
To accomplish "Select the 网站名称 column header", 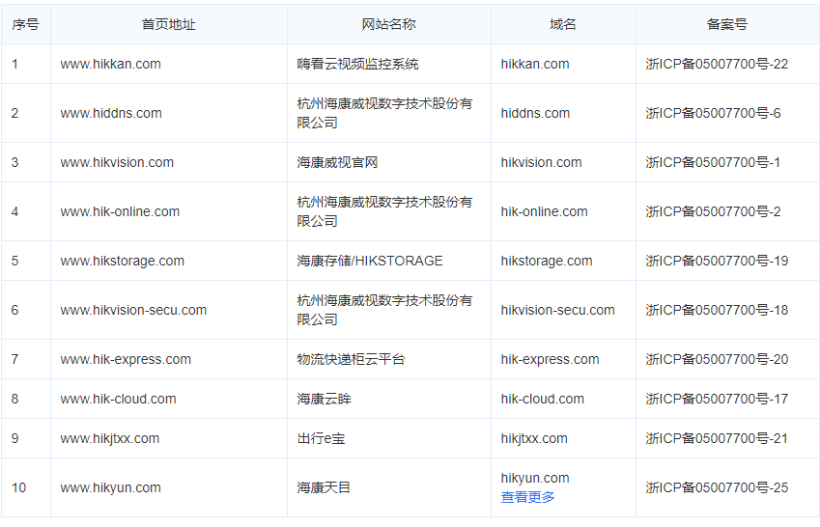I will 388,24.
